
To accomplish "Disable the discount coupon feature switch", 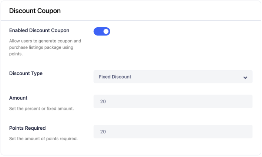I will click(x=102, y=31).
